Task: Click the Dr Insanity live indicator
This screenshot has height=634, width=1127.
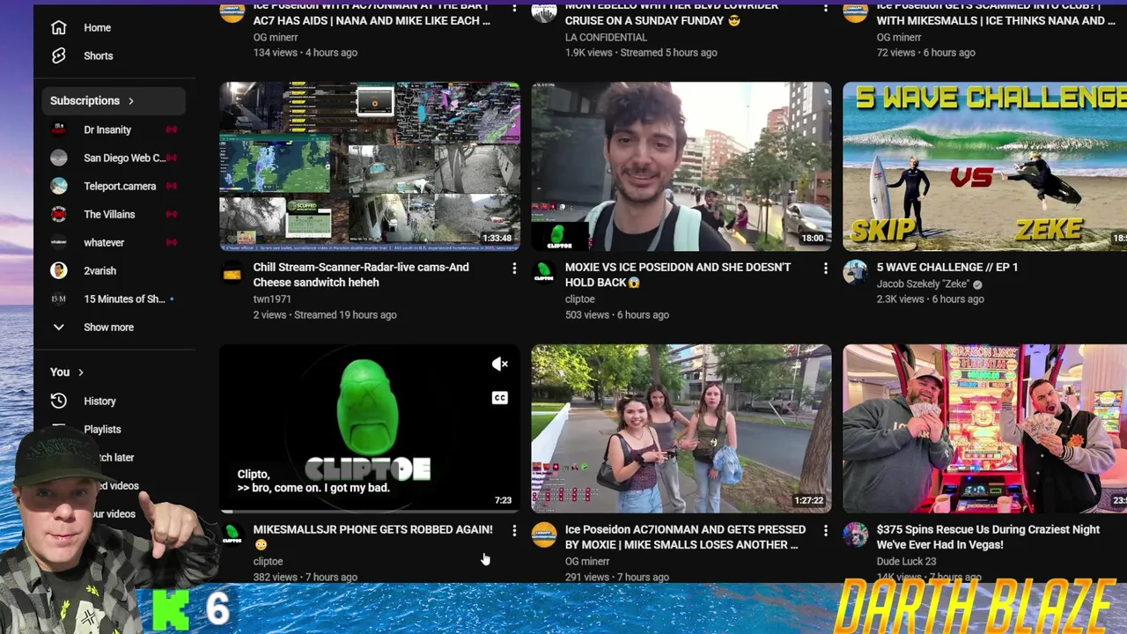Action: 172,129
